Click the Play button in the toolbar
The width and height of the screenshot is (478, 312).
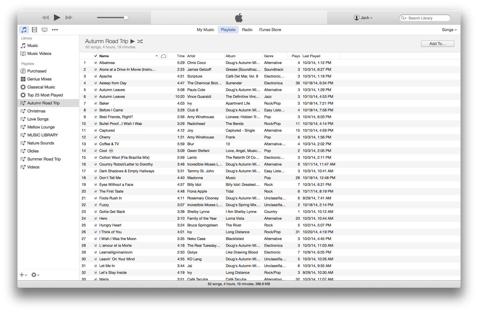click(x=57, y=18)
